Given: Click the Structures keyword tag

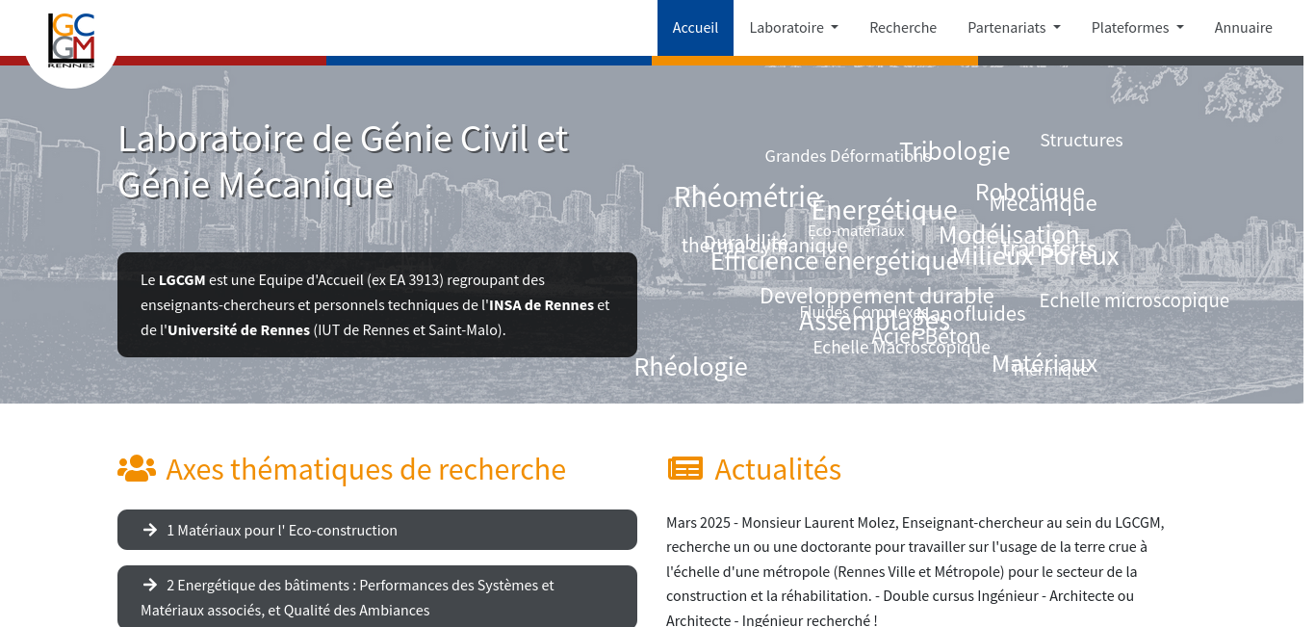Looking at the screenshot, I should [1081, 141].
